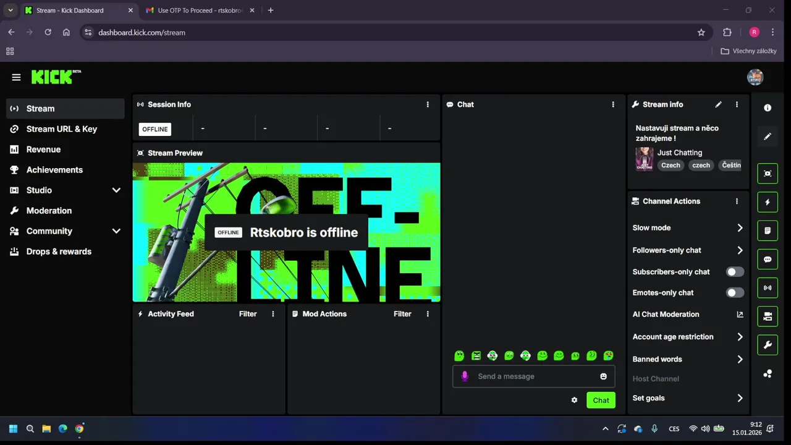Open Chat panel three-dot options
Viewport: 791px width, 445px height.
[613, 104]
